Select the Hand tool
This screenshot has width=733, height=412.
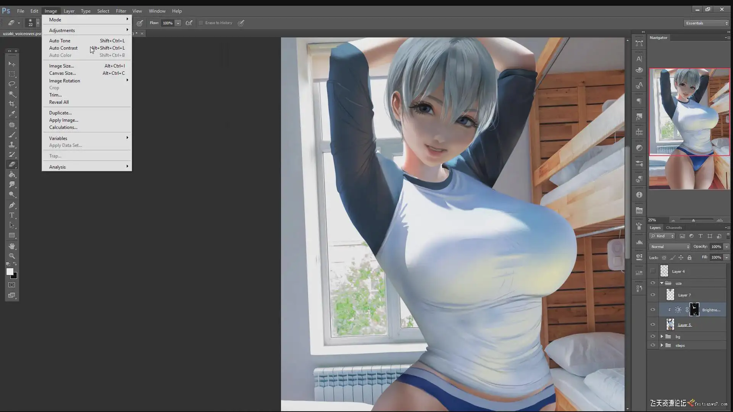click(12, 246)
